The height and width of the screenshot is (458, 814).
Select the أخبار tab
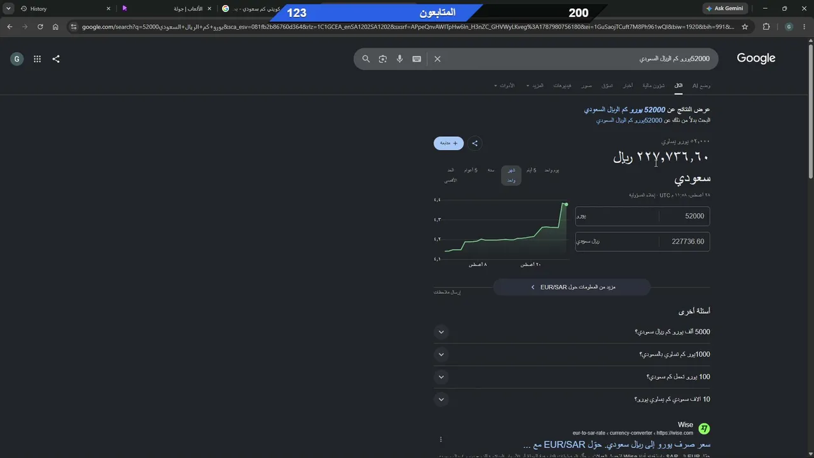point(628,85)
